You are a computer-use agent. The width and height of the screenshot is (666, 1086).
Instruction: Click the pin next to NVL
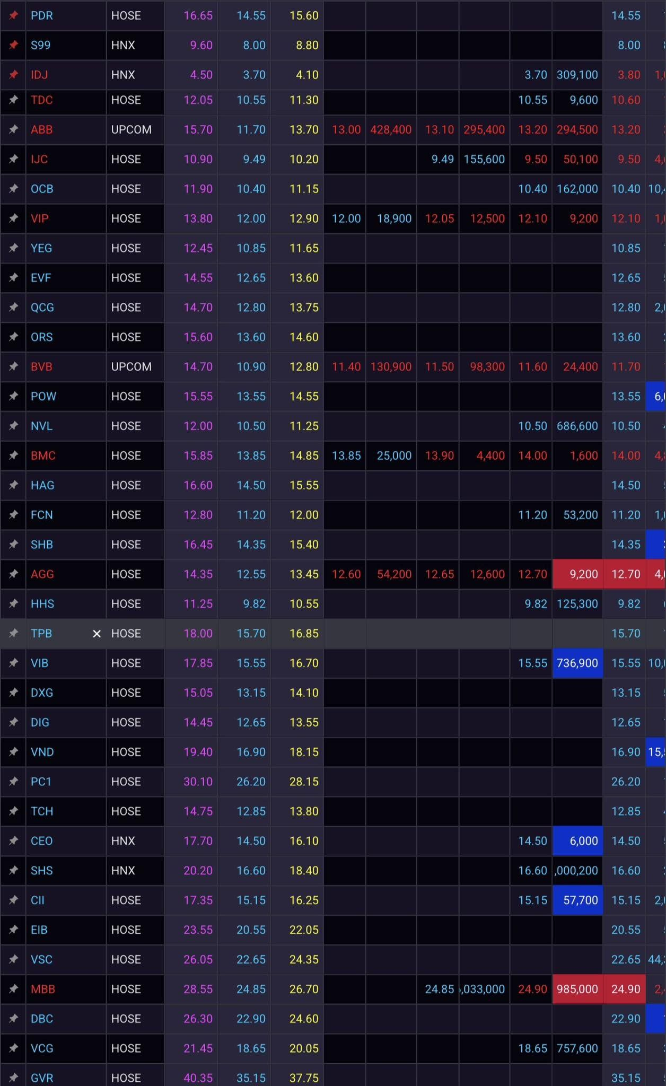point(13,426)
